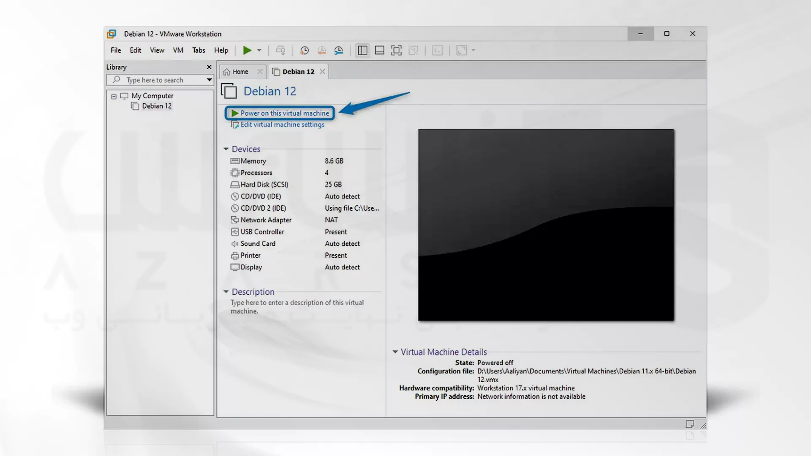Open the File menu
The height and width of the screenshot is (456, 811).
[116, 50]
